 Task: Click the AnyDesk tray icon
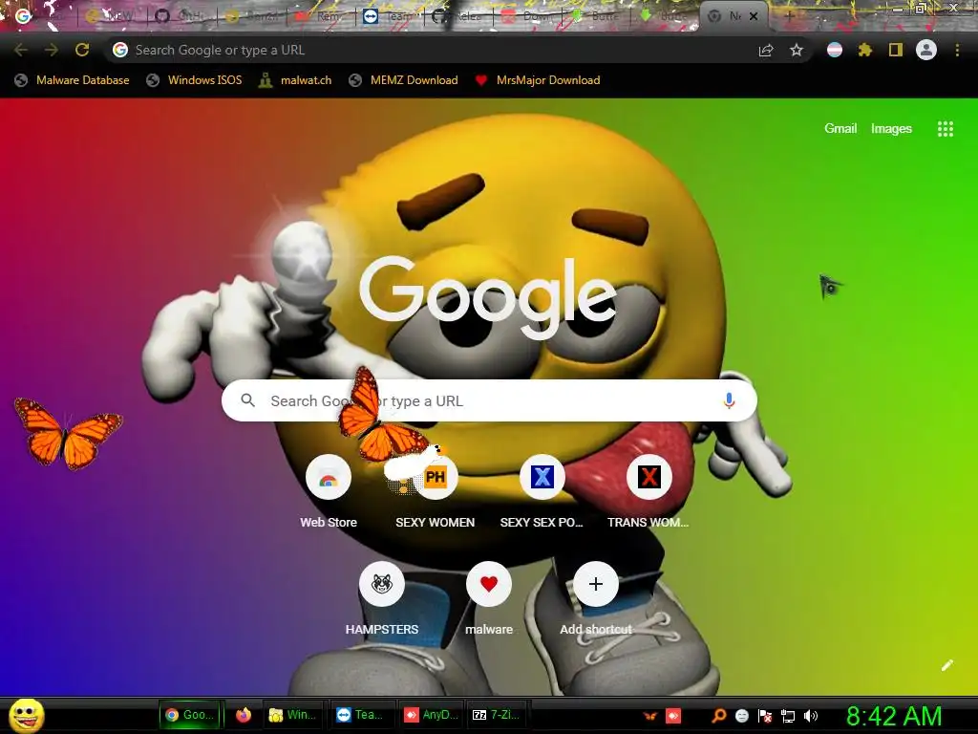(x=673, y=716)
